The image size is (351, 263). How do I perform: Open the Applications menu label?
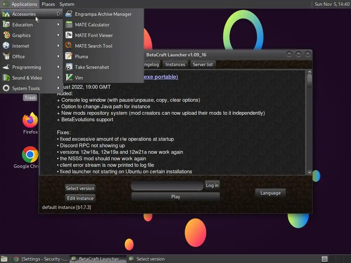pyautogui.click(x=24, y=4)
